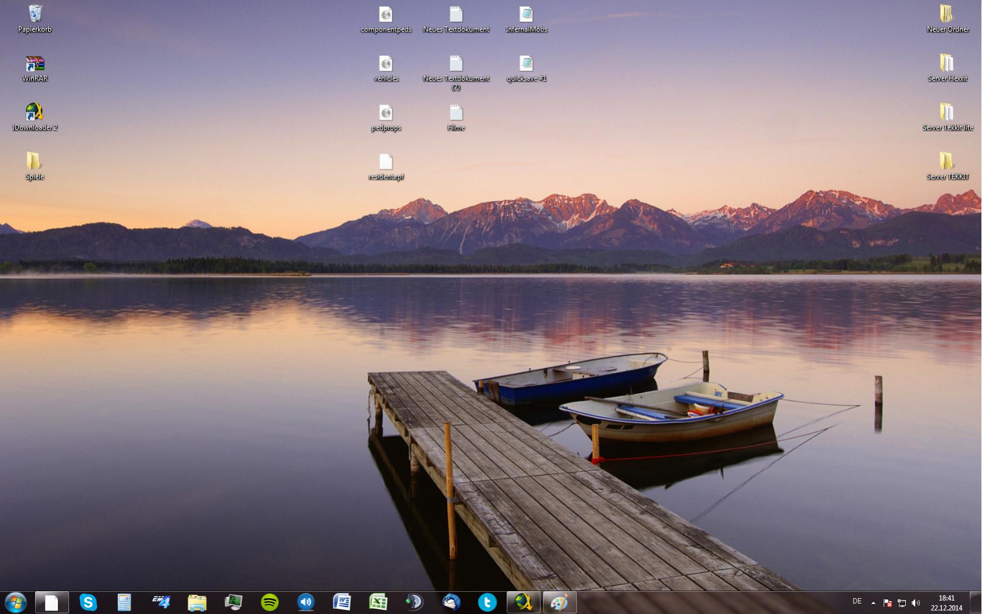The height and width of the screenshot is (614, 982).
Task: Open the DE language input selector
Action: coord(857,602)
